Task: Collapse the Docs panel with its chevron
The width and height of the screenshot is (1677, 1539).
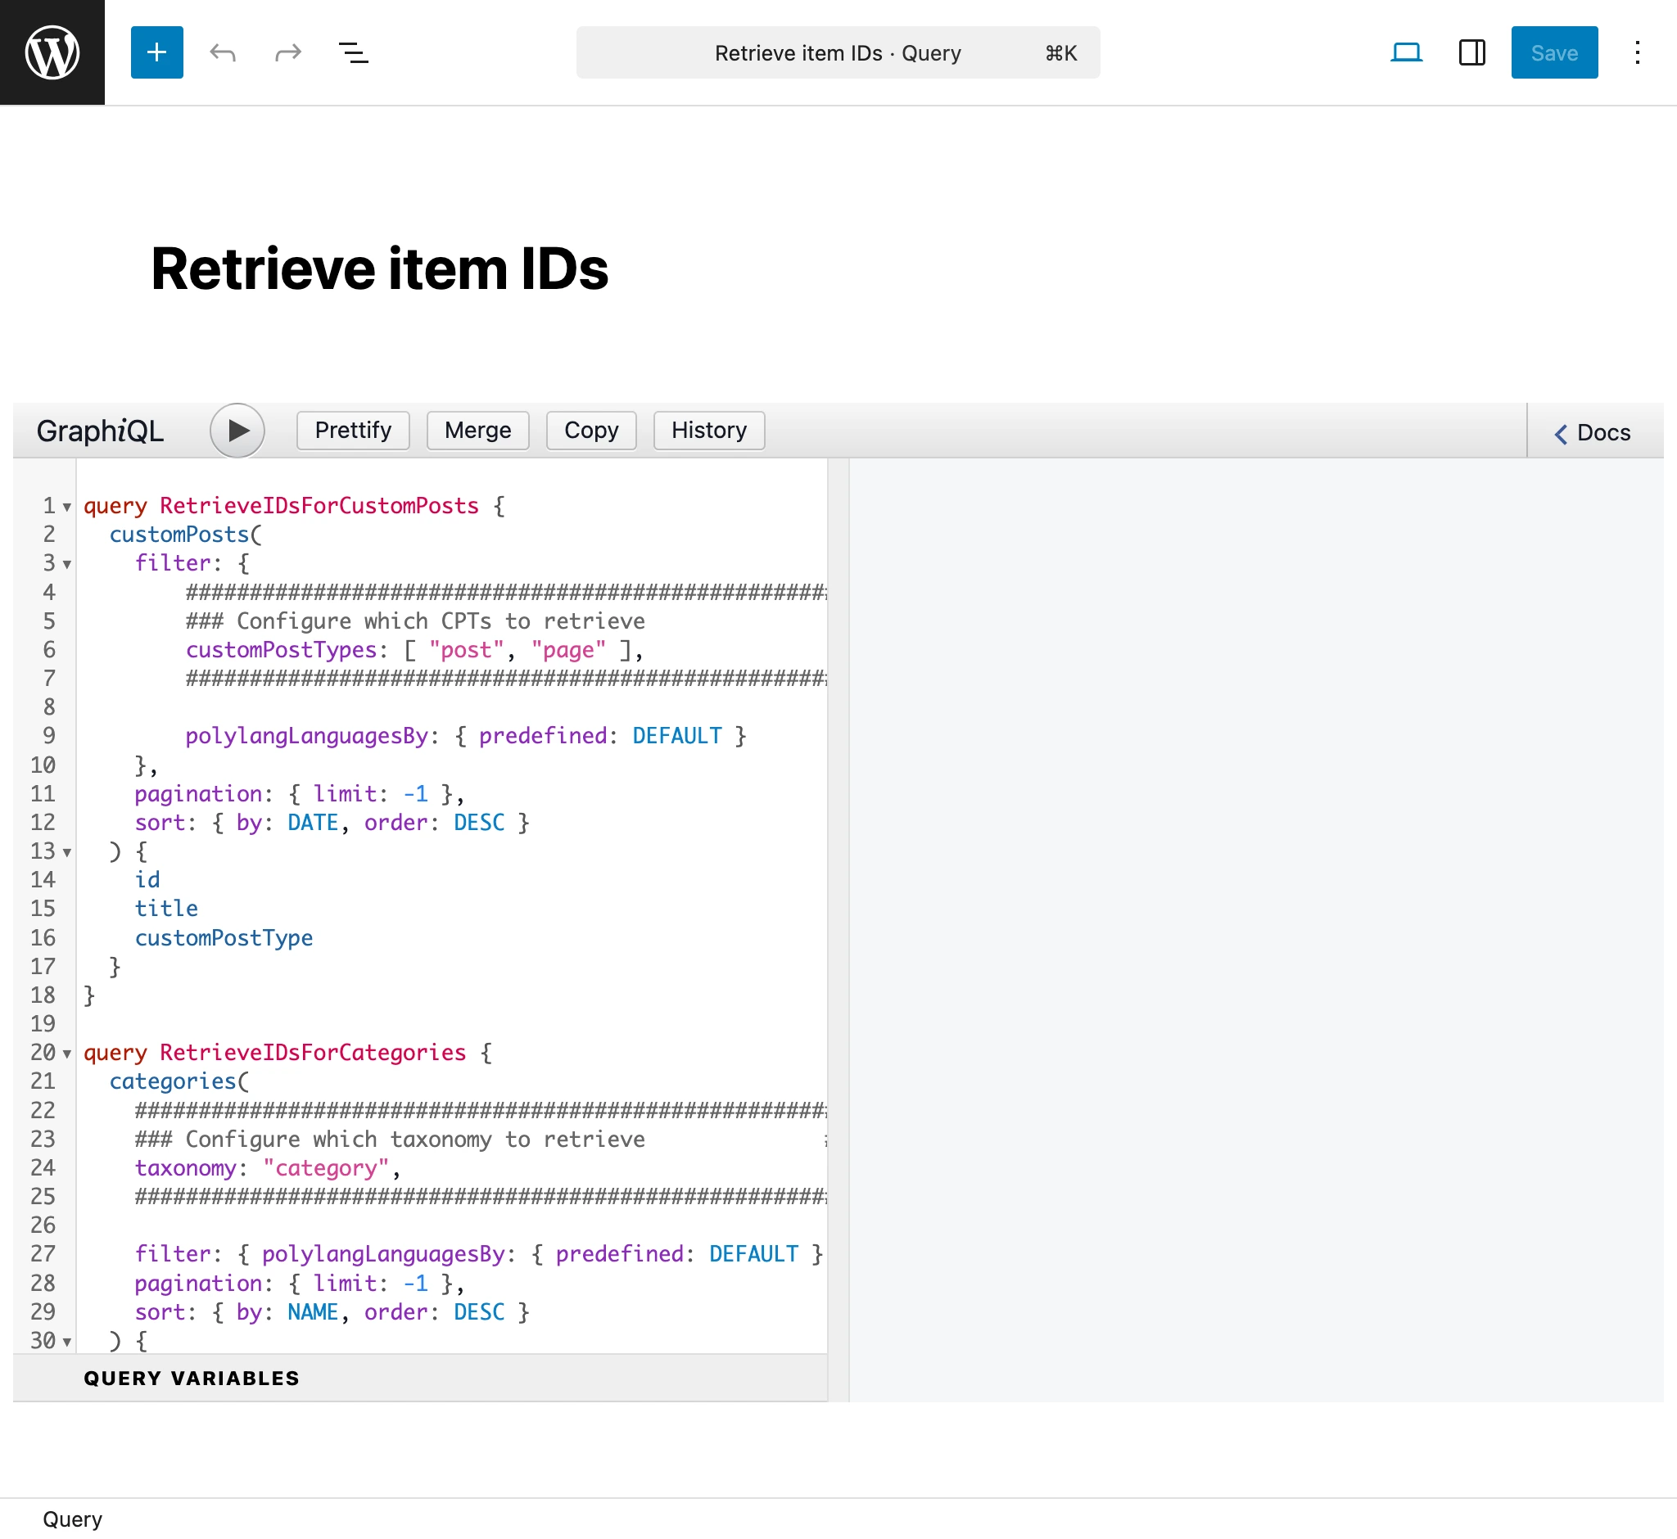Action: coord(1561,433)
